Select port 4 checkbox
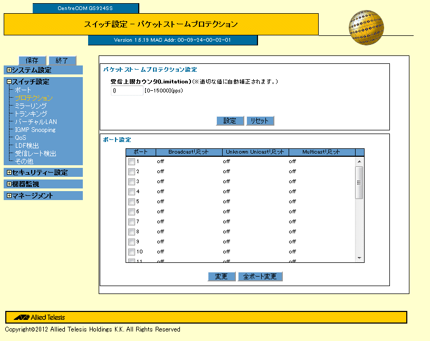This screenshot has height=341, width=430. click(x=131, y=192)
